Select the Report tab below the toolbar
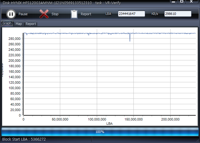Viewport: 200px width, 143px height. click(x=30, y=24)
